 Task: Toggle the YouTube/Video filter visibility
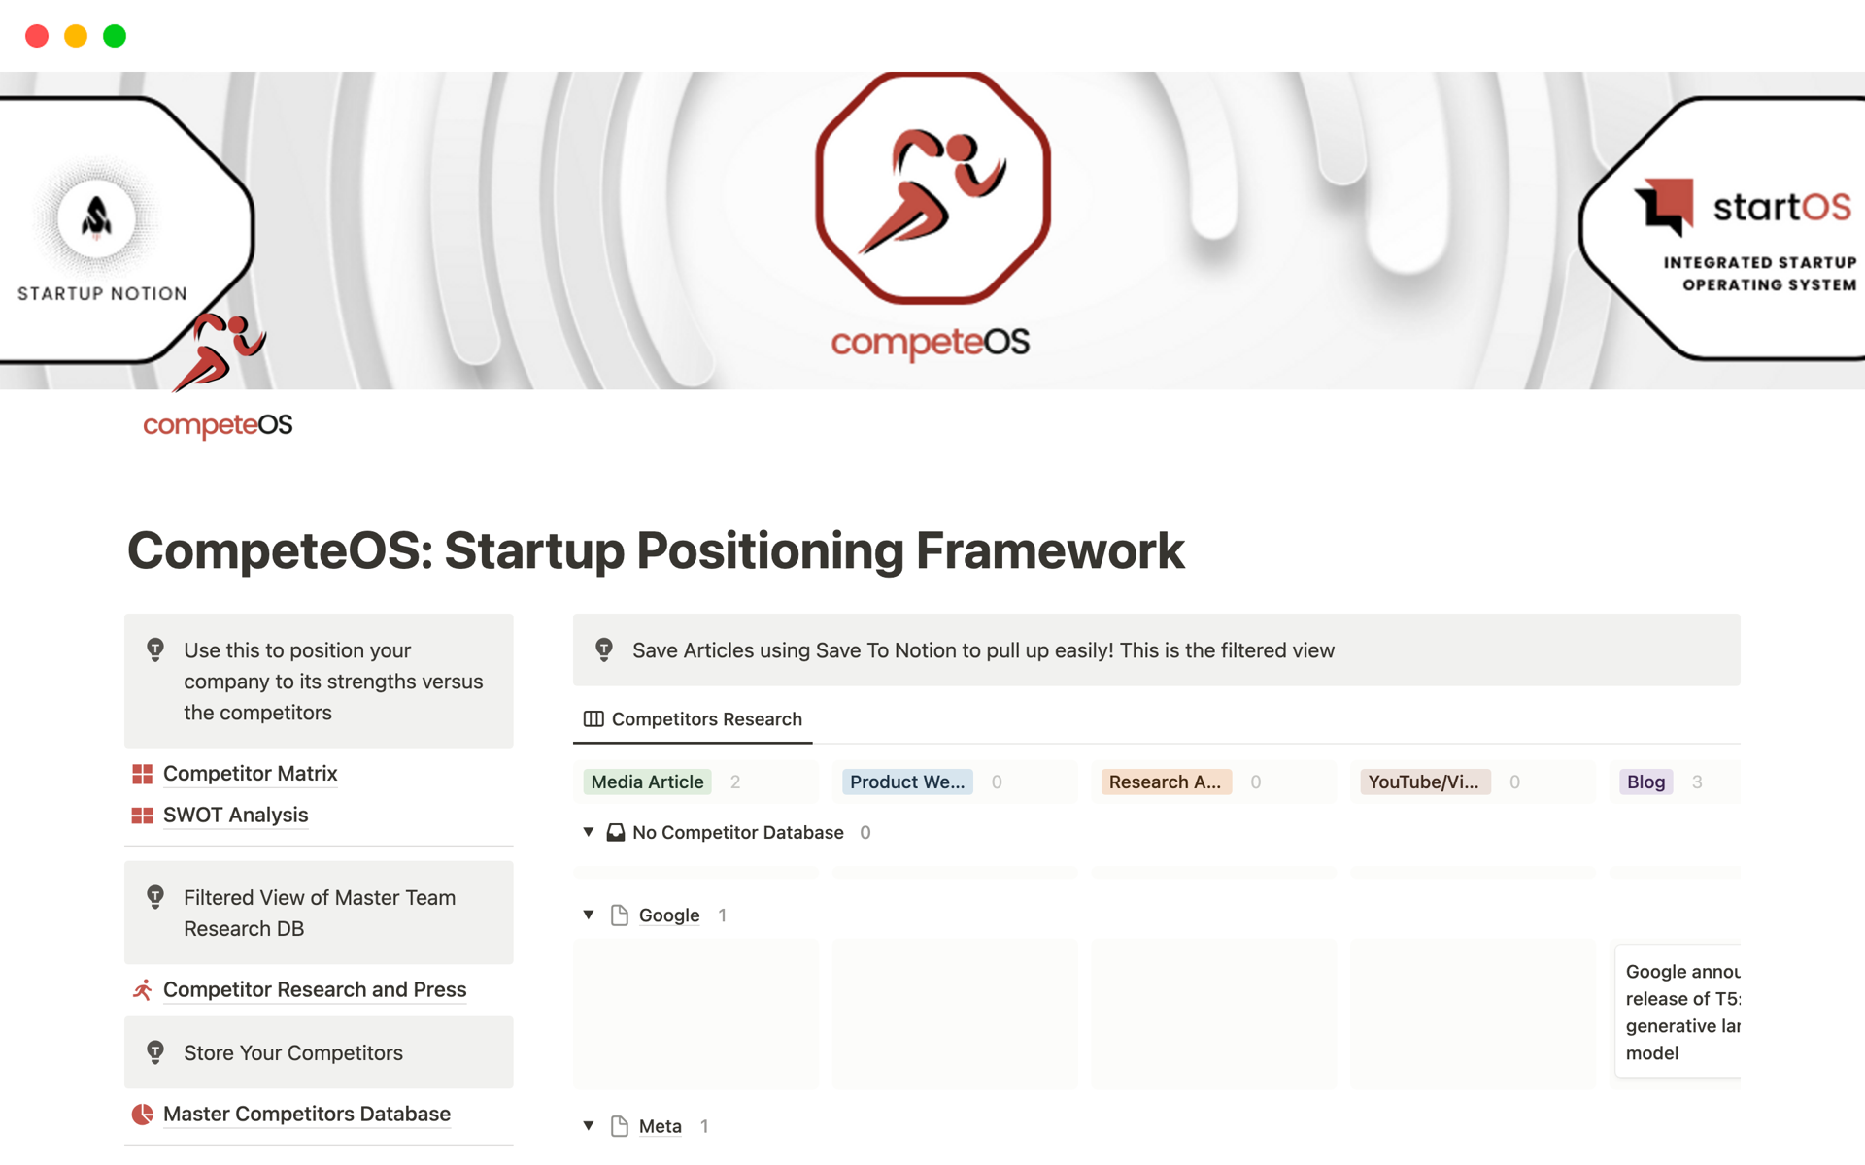coord(1419,782)
